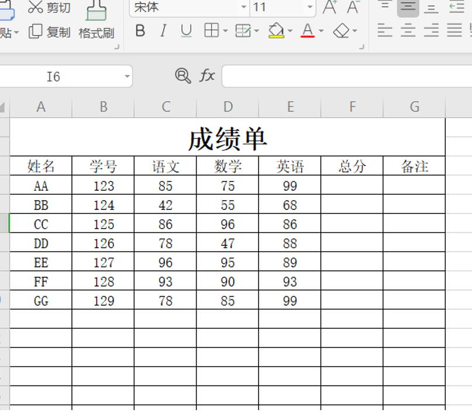This screenshot has width=472, height=413.
Task: Toggle underline formatting
Action: (186, 31)
